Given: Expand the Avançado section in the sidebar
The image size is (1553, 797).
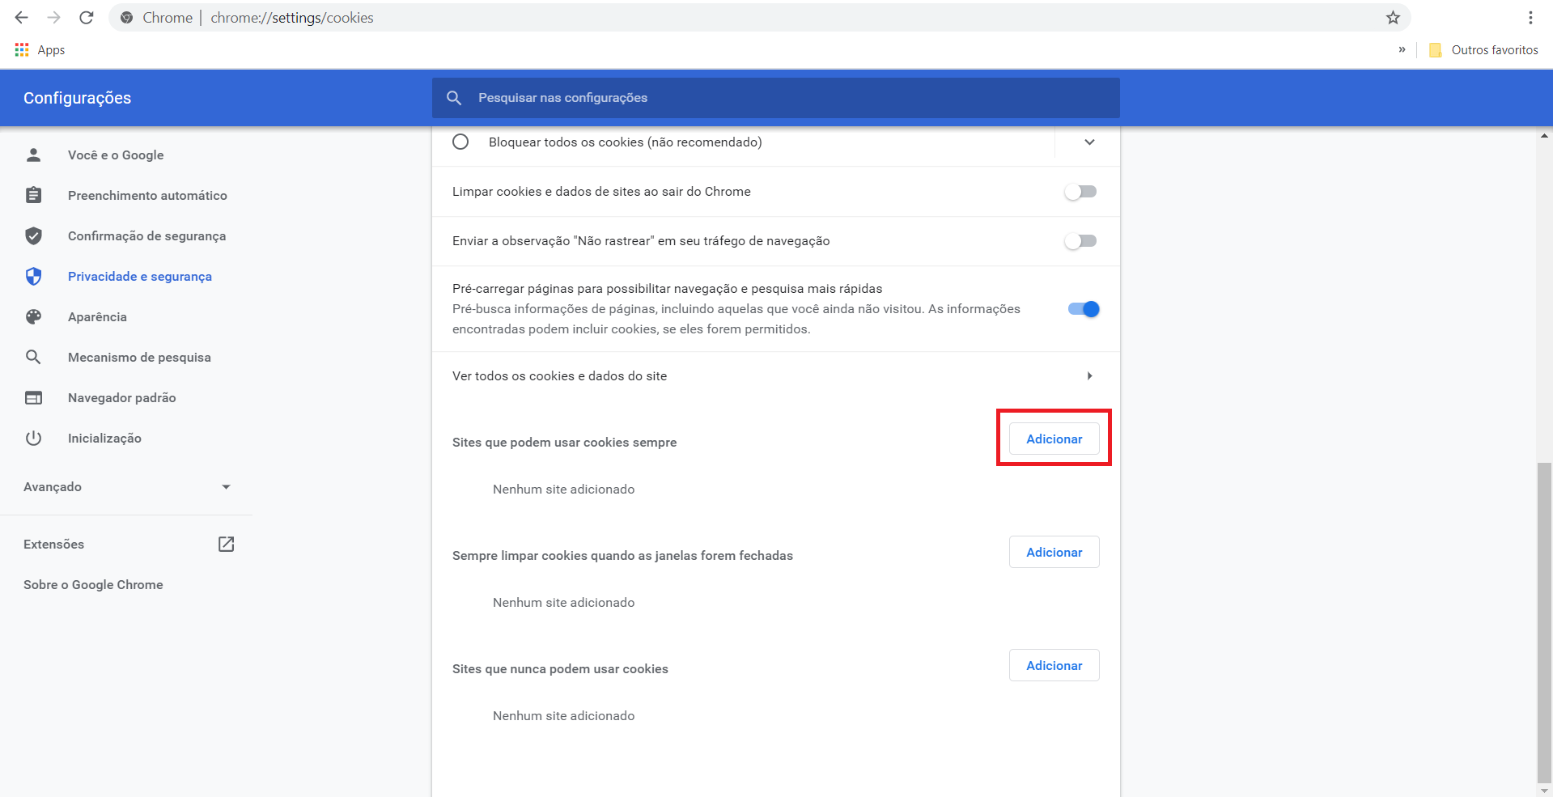Looking at the screenshot, I should 226,487.
